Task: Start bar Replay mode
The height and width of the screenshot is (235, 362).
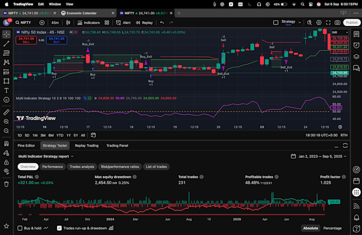Action: [x=144, y=23]
